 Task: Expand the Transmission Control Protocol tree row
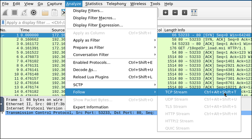coord(3,113)
